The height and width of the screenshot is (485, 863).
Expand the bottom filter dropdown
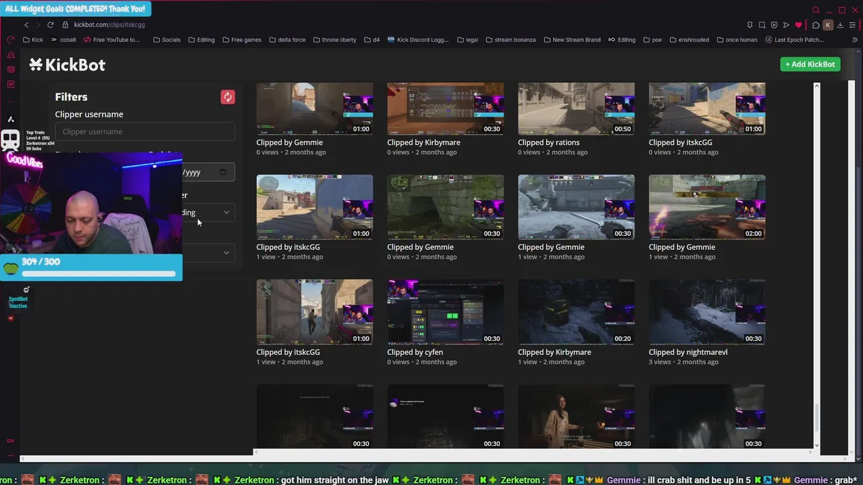click(x=208, y=253)
